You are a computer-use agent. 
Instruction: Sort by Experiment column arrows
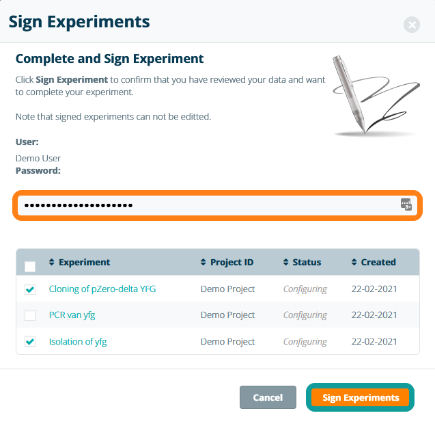[x=52, y=263]
